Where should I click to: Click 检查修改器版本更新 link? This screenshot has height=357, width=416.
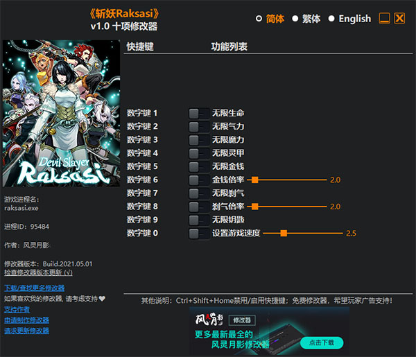[37, 272]
